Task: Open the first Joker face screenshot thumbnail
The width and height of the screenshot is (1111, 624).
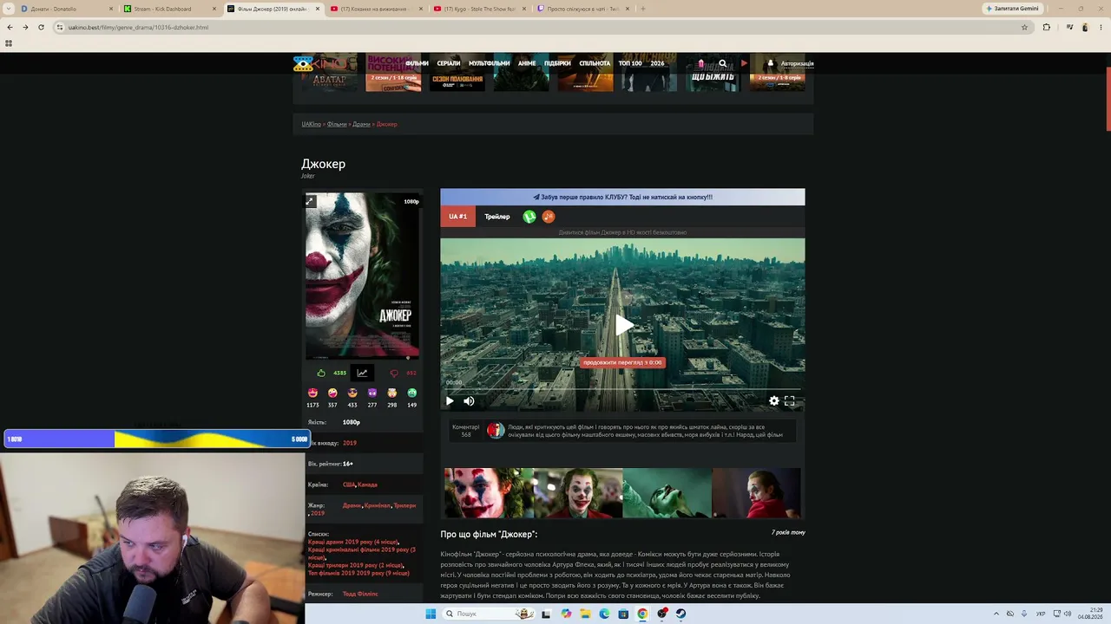Action: (489, 493)
